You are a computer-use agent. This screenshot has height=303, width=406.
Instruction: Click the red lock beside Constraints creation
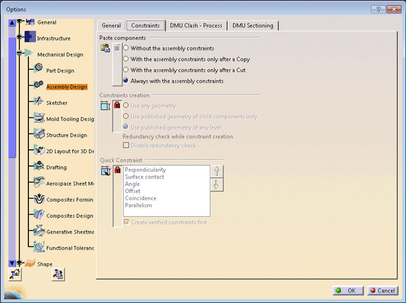click(117, 105)
